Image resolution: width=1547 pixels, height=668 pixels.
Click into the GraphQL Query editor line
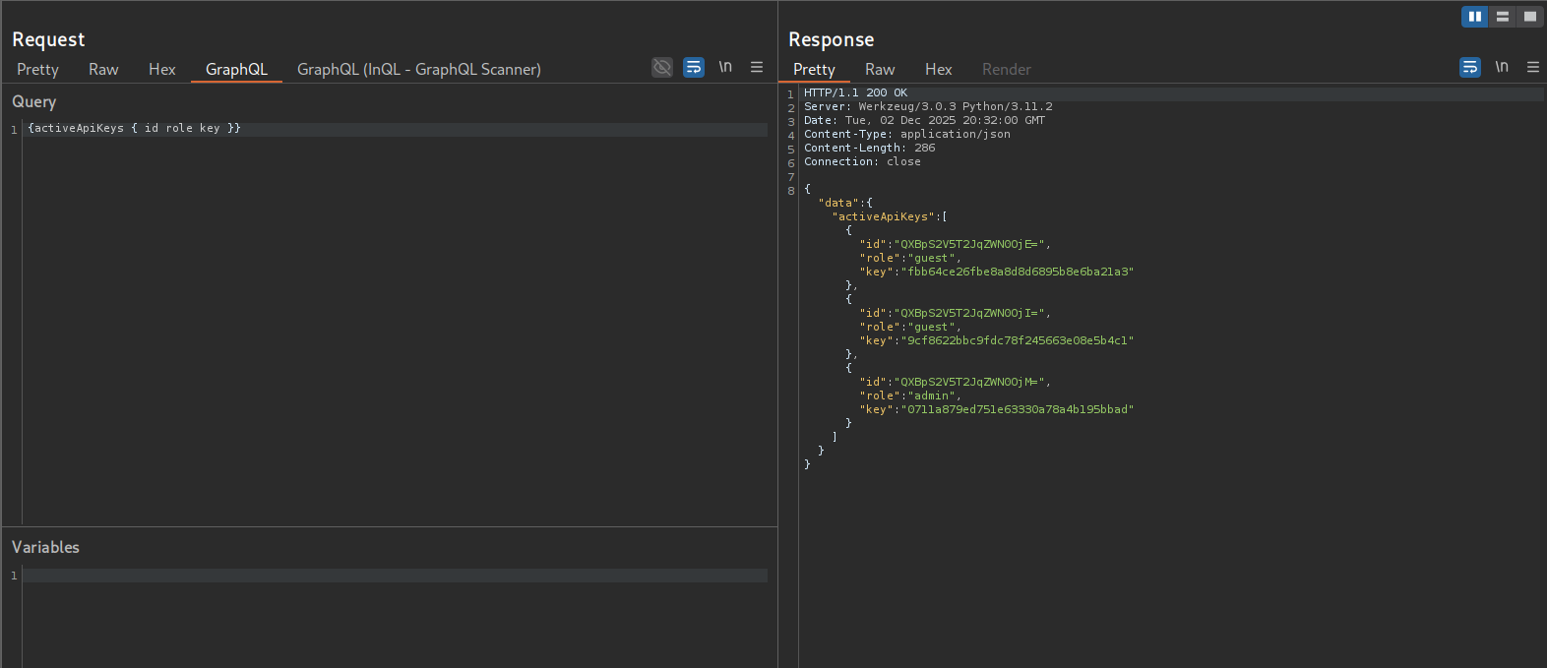(x=394, y=129)
